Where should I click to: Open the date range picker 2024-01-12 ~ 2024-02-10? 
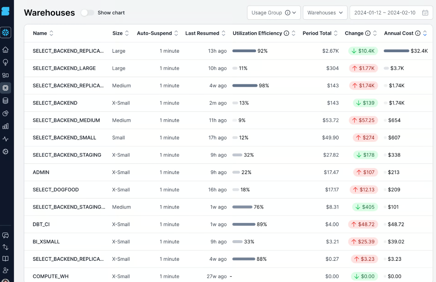[391, 13]
